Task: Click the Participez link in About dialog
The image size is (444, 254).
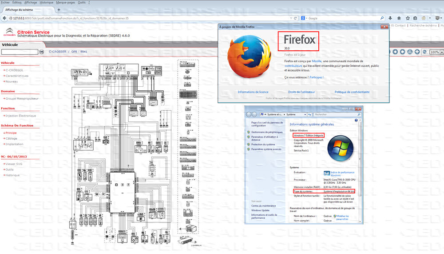Action: tap(316, 77)
